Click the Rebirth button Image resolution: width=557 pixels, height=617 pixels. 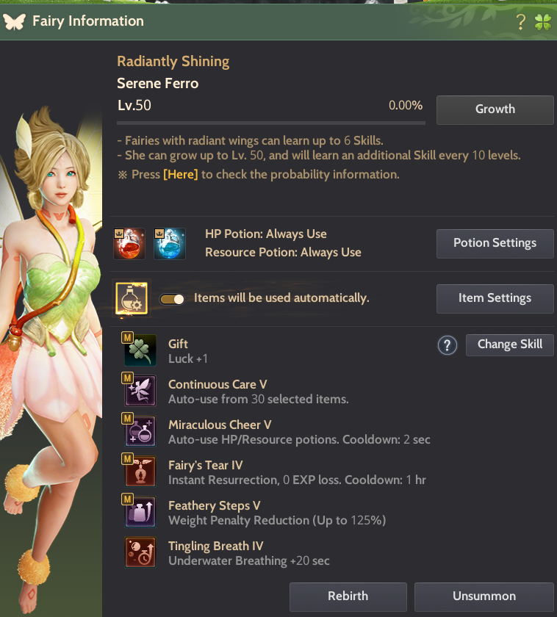click(348, 597)
